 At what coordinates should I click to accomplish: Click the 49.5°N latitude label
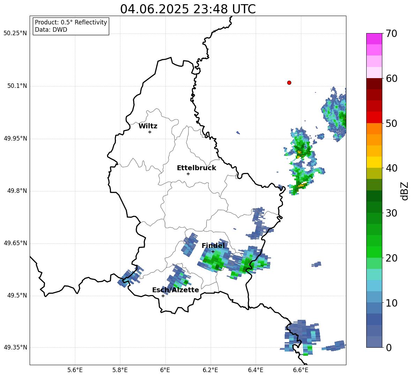(17, 296)
